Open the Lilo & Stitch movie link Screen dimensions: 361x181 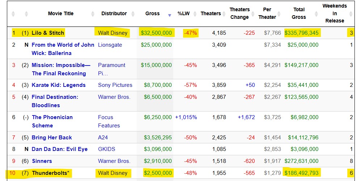coord(48,33)
